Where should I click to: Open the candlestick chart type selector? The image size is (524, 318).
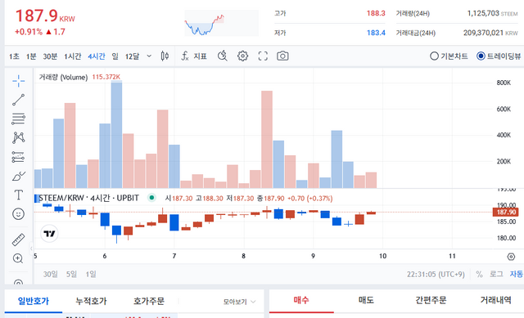click(x=165, y=56)
